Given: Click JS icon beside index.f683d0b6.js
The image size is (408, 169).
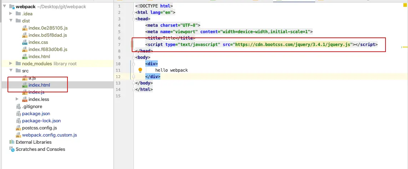Looking at the screenshot, I should pos(25,50).
